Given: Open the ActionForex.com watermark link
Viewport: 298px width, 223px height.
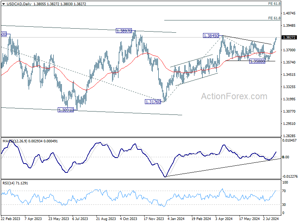Looking at the screenshot, I should [234, 97].
